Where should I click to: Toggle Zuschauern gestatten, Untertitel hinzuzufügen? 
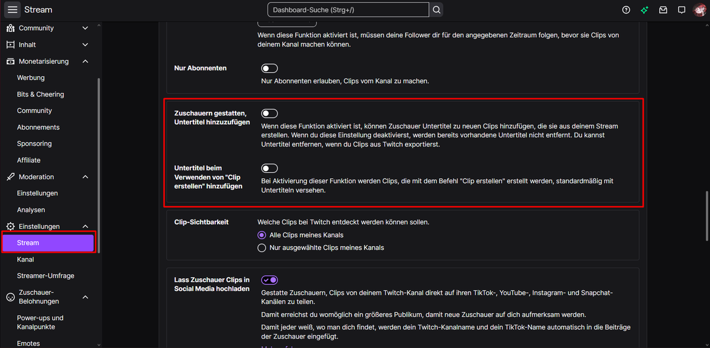269,113
